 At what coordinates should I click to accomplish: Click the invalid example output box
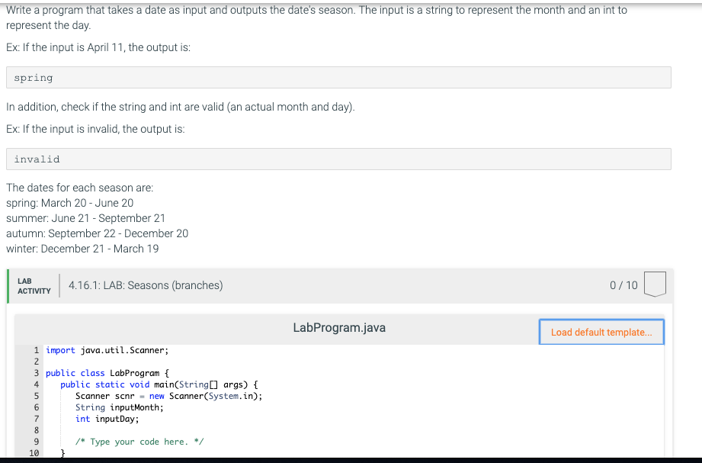[338, 159]
